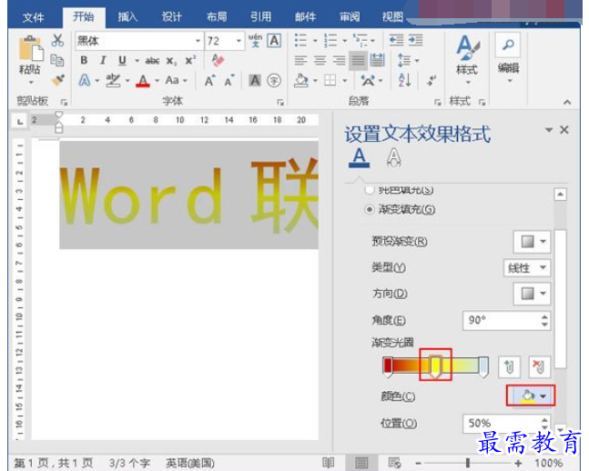Click the Cut scissors icon

[x=57, y=41]
